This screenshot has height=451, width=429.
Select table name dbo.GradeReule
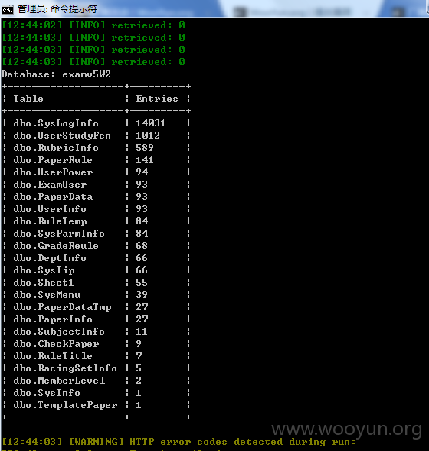coord(56,246)
